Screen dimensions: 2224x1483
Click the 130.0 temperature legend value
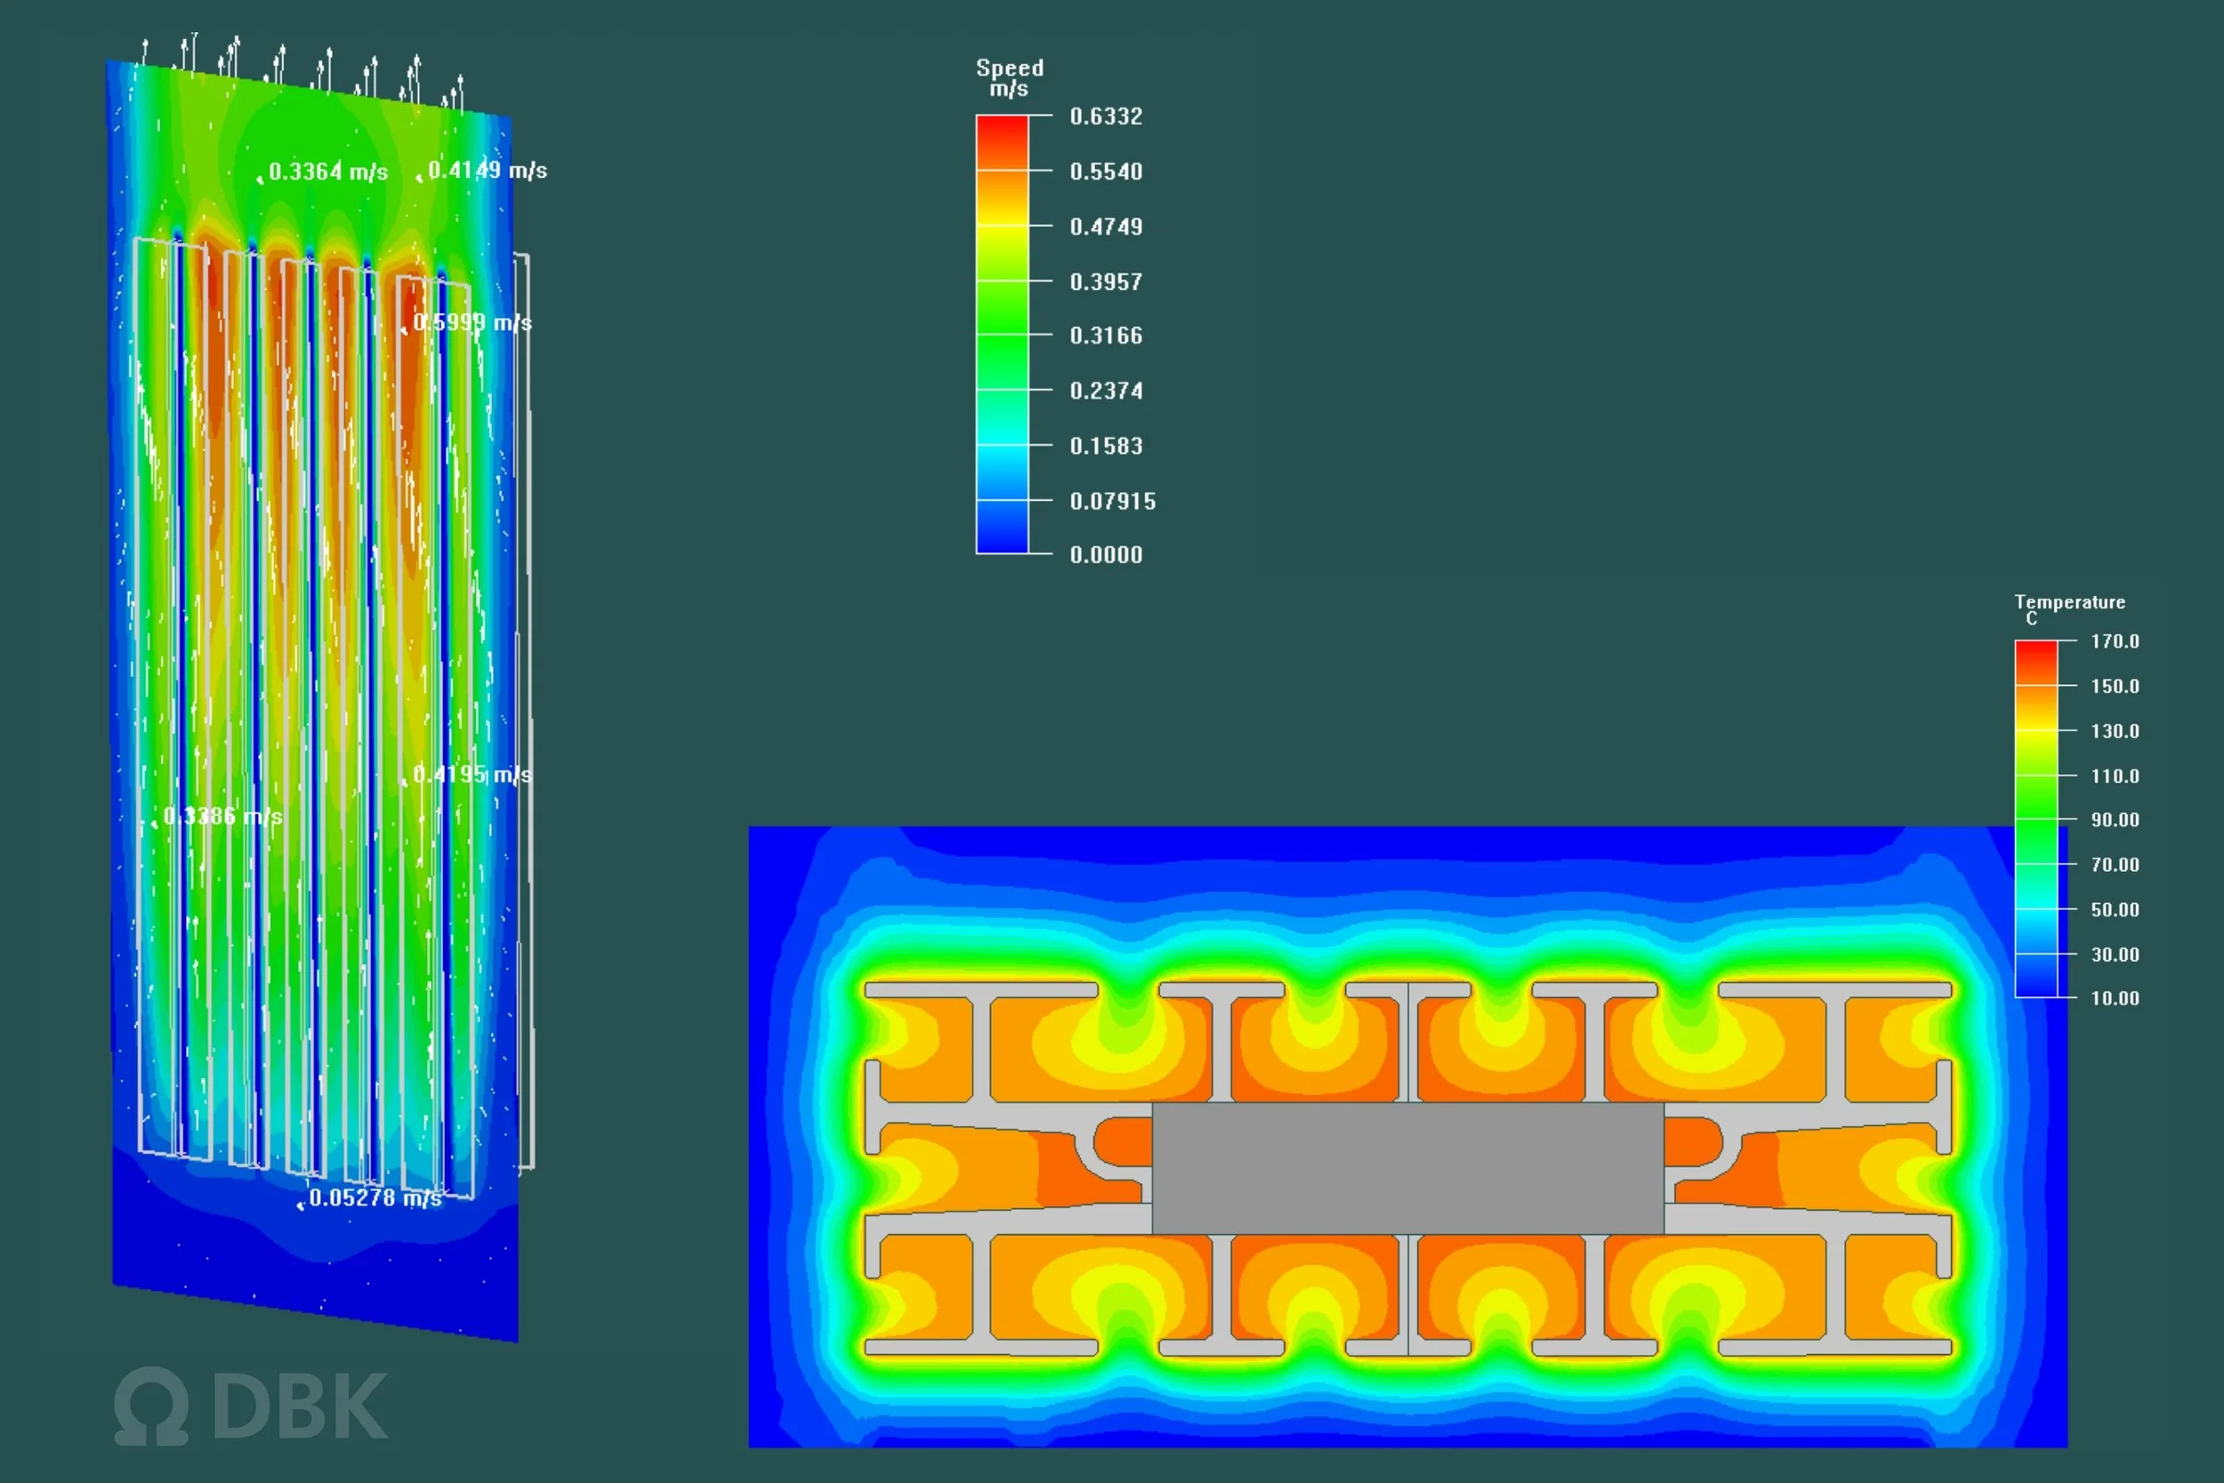pos(2115,731)
